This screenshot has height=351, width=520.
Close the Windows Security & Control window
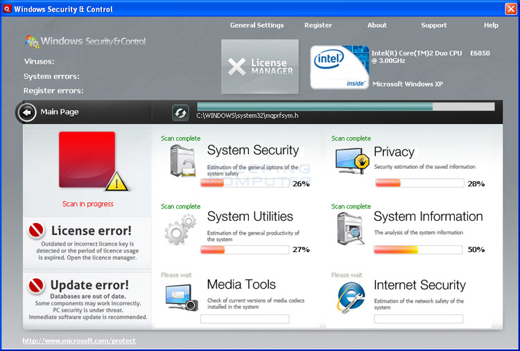(x=511, y=8)
